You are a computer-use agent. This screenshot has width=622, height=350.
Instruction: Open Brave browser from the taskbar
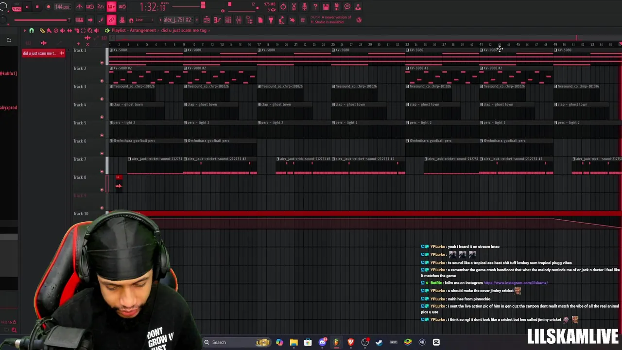click(x=350, y=342)
